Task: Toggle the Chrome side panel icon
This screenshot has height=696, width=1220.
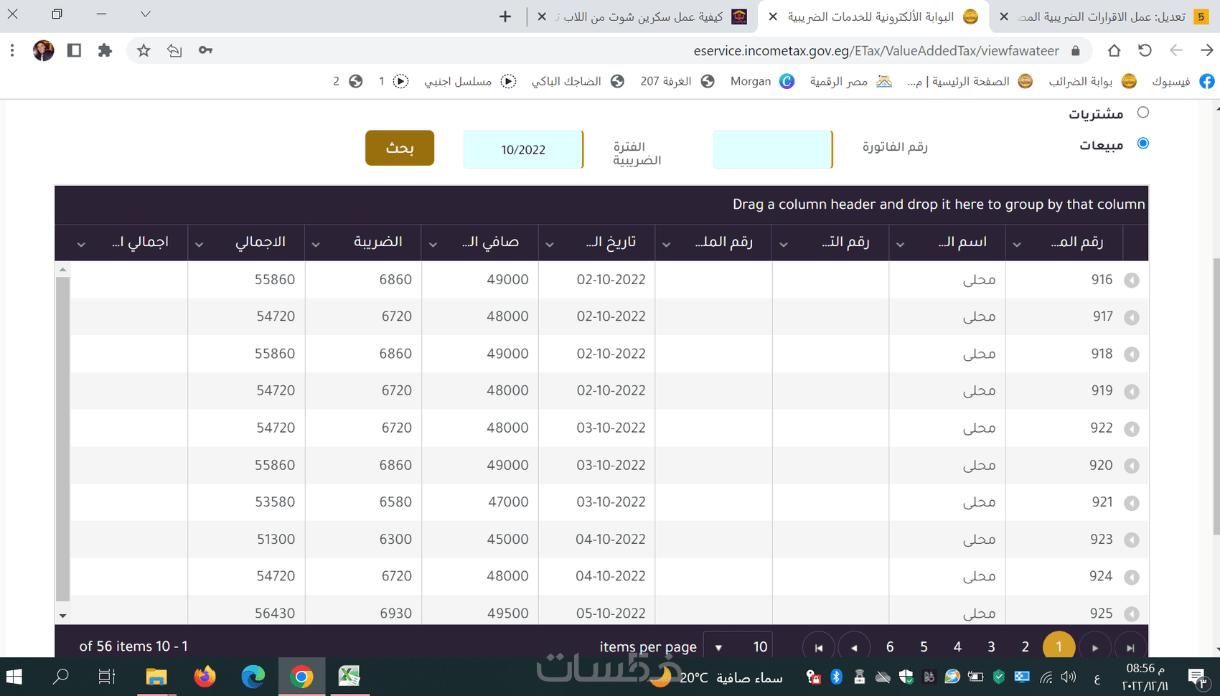Action: coord(74,50)
